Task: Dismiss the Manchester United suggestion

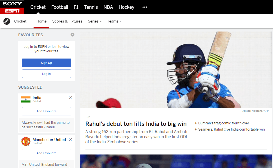Action: point(70,140)
